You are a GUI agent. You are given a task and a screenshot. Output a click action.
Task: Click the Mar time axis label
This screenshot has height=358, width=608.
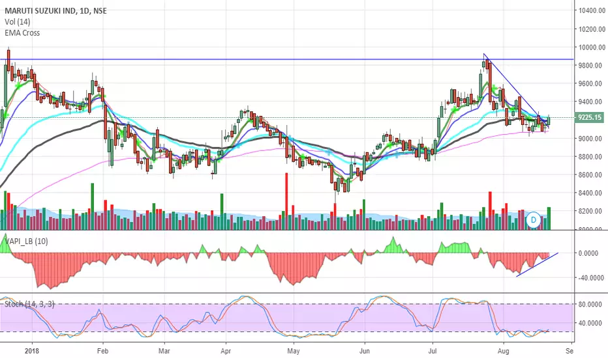click(164, 351)
